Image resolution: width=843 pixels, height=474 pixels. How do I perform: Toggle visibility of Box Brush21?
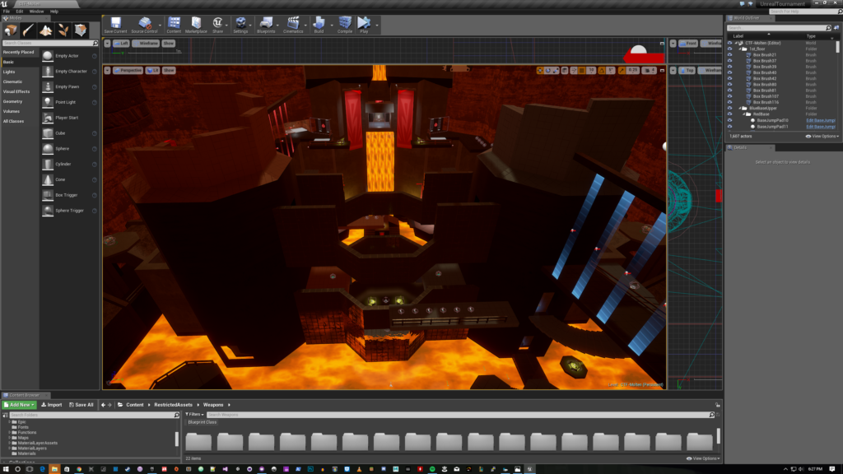click(x=729, y=55)
